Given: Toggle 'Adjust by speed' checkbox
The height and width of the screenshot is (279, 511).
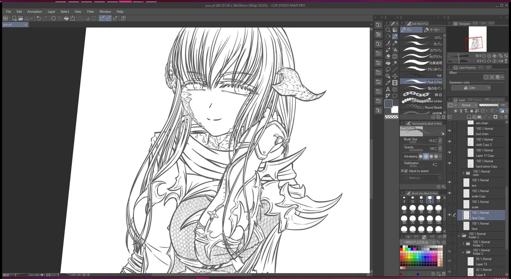Looking at the screenshot, I should [406, 171].
